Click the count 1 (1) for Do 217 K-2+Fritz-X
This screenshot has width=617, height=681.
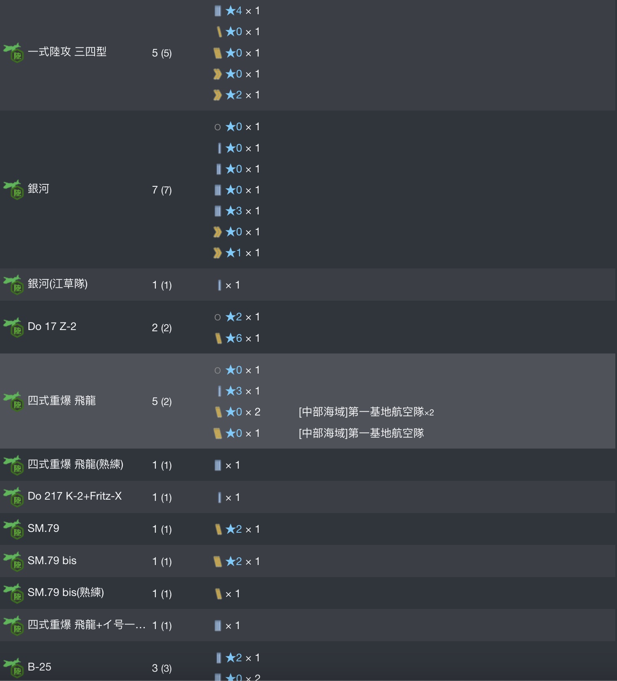[x=162, y=498]
